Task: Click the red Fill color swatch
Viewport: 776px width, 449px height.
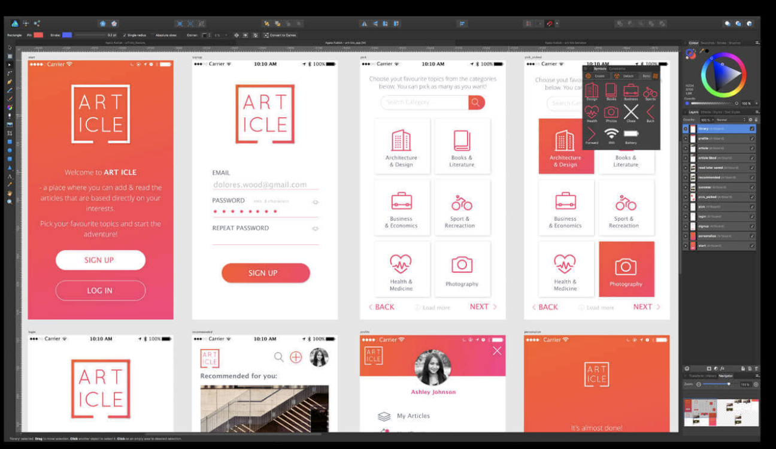Action: click(x=38, y=35)
